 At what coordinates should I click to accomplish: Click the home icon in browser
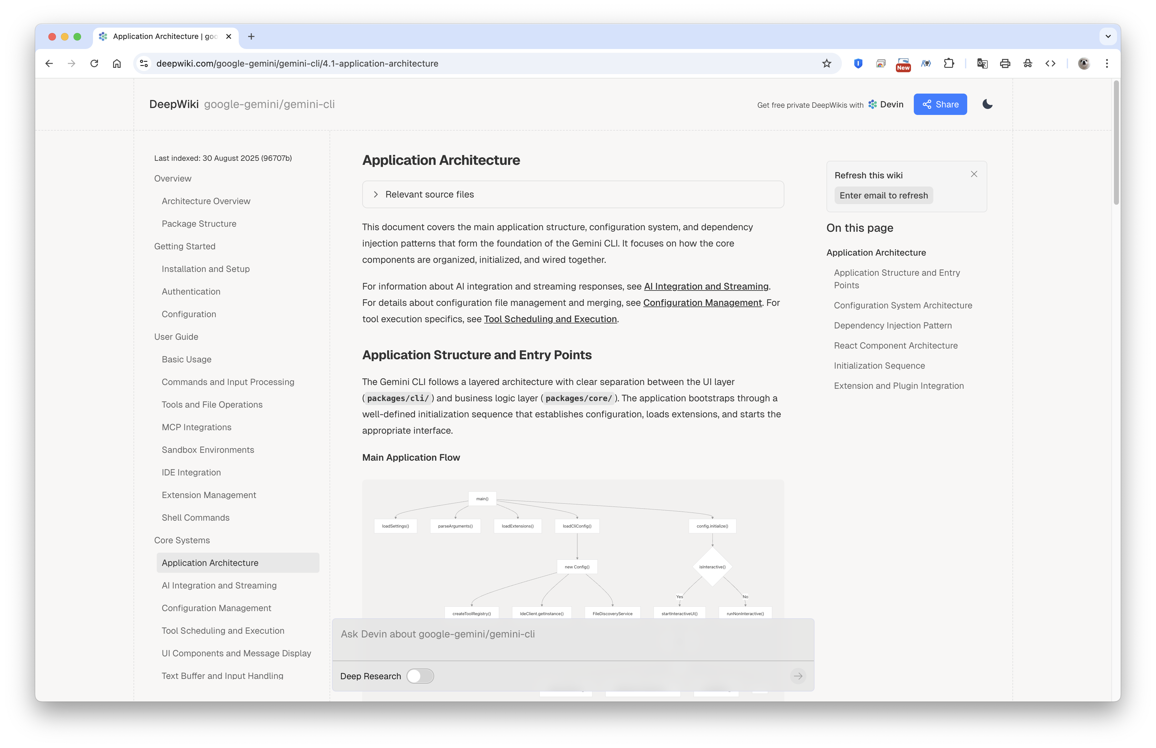pos(117,63)
